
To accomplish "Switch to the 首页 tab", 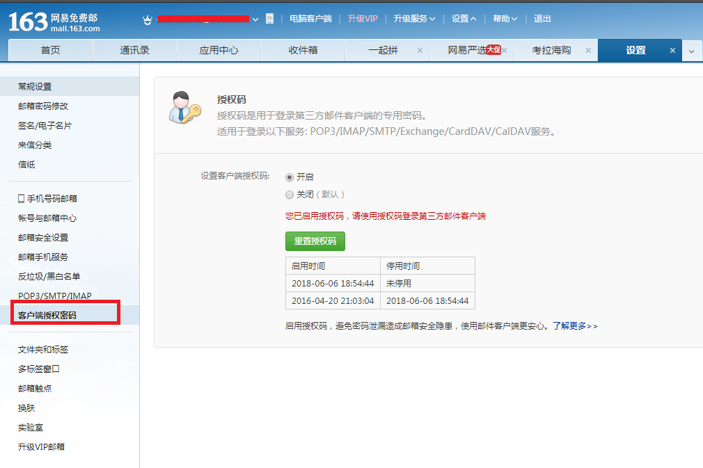I will tap(50, 50).
